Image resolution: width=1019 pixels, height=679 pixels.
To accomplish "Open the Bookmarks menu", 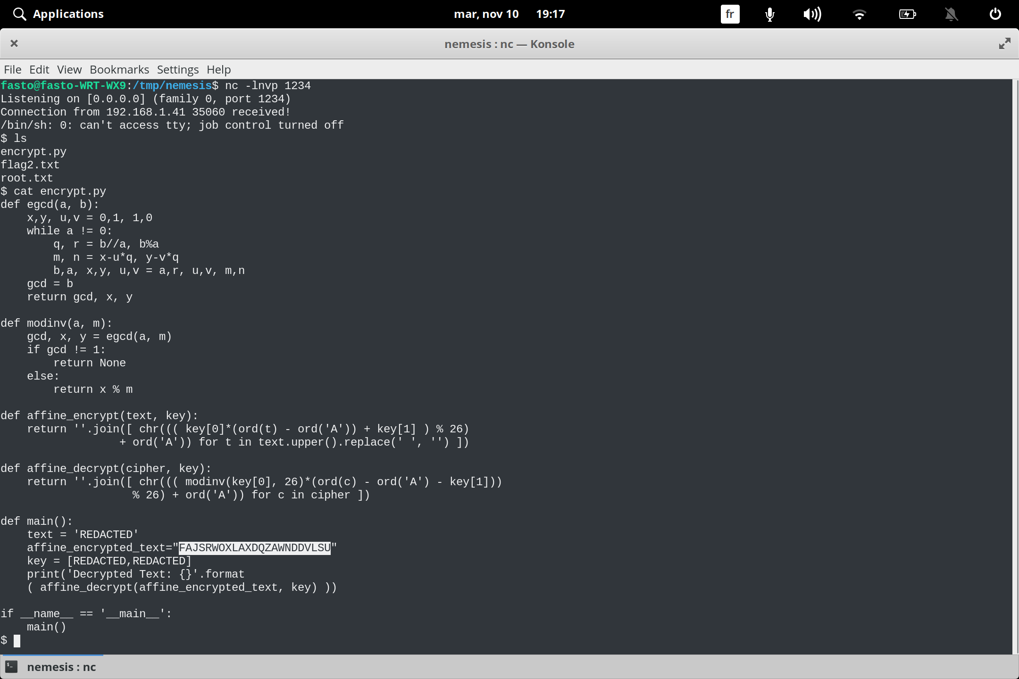I will pos(119,69).
